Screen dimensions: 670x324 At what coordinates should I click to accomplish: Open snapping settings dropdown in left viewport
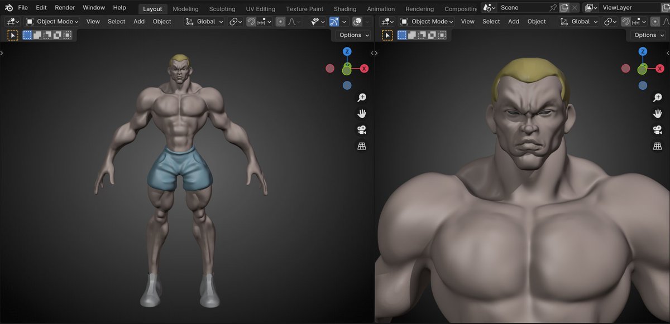pyautogui.click(x=265, y=22)
